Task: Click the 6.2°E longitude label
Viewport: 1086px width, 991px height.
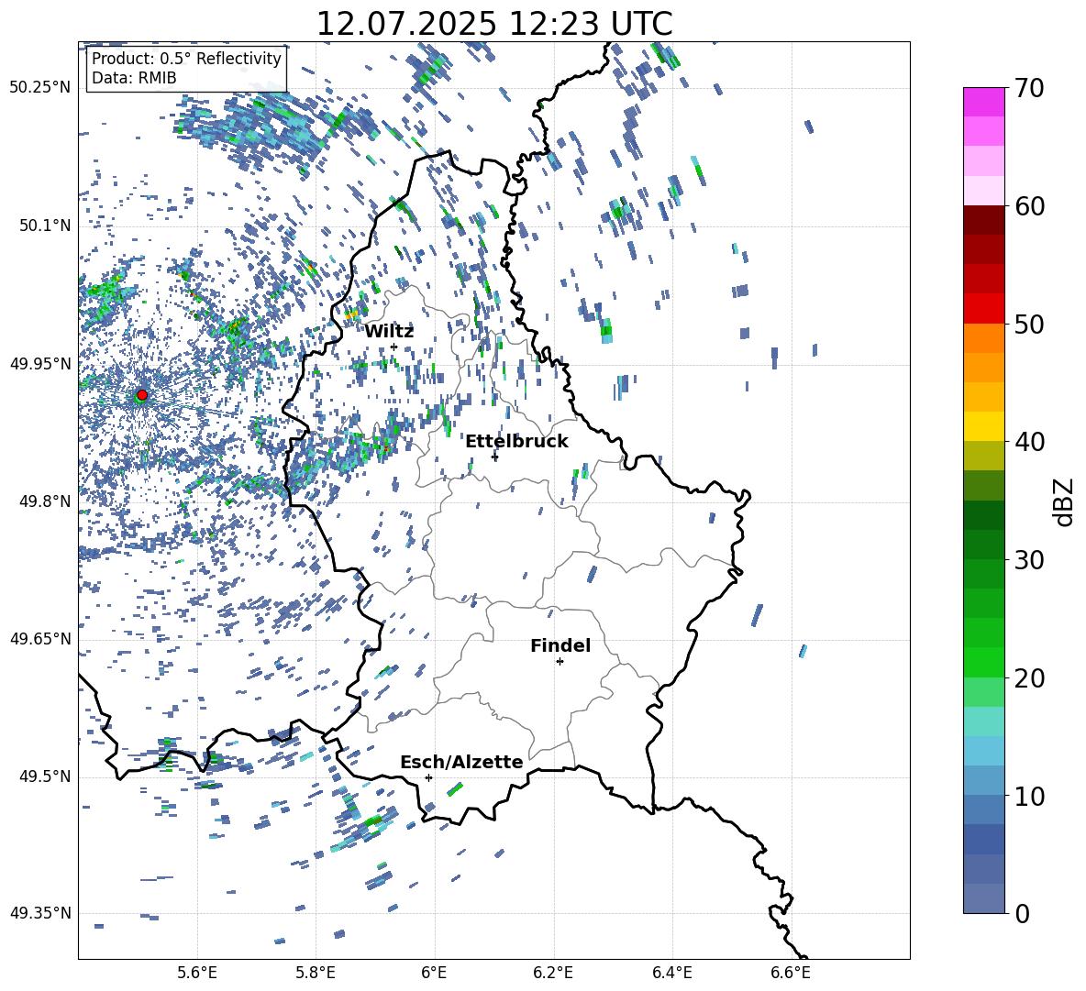Action: click(553, 974)
